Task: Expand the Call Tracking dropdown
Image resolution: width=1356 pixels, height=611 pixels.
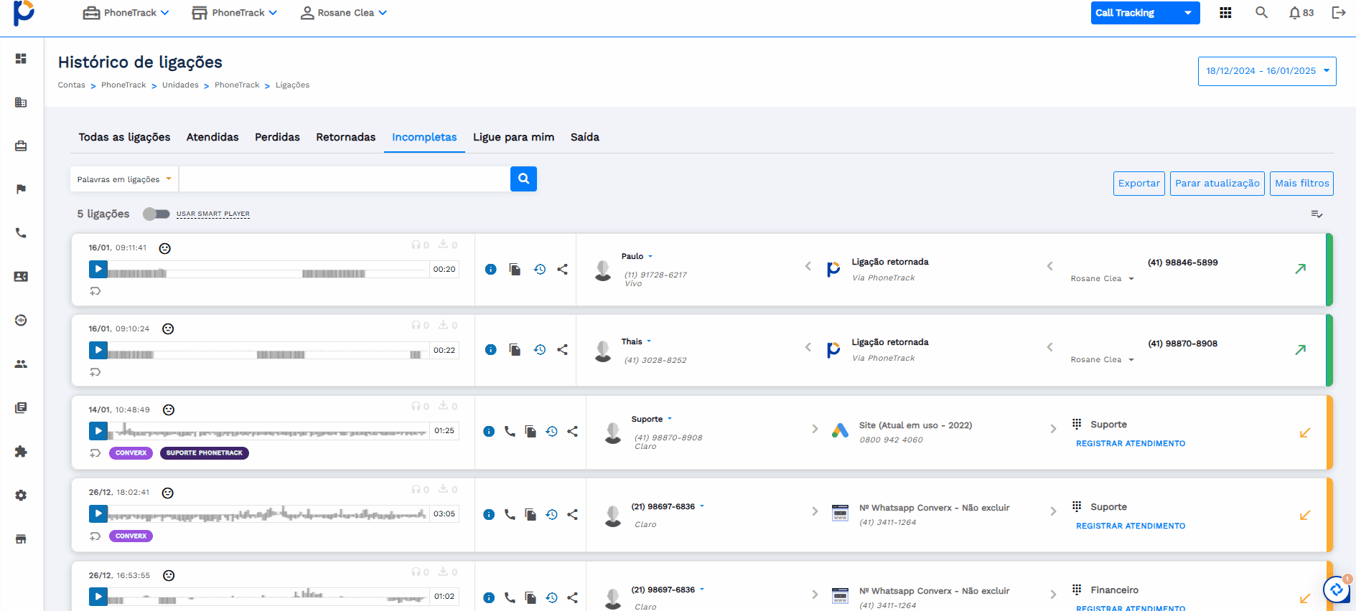Action: (1145, 13)
